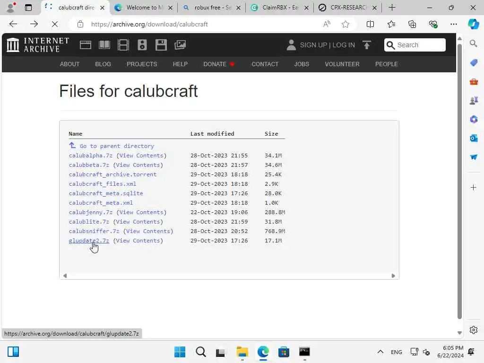Switch to Welcome to Microsoft tab
The height and width of the screenshot is (363, 484).
(143, 8)
